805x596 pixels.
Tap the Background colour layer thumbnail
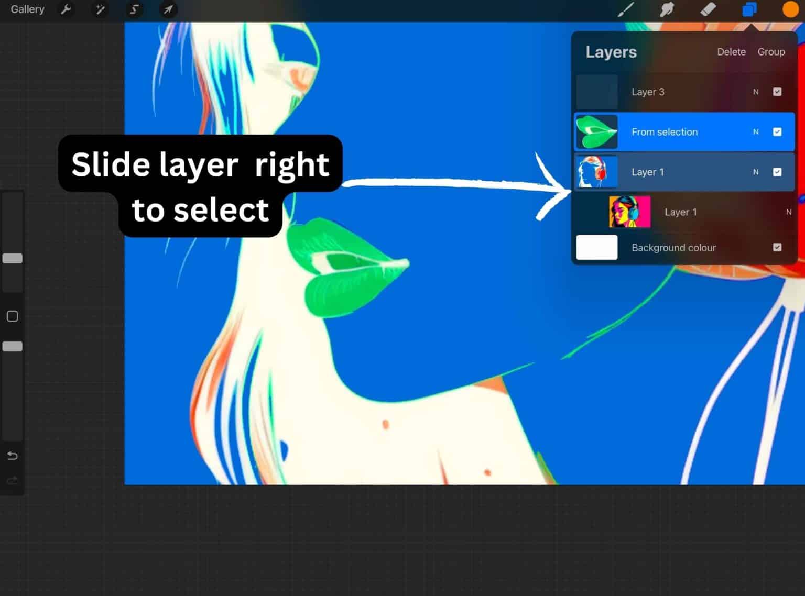point(596,247)
